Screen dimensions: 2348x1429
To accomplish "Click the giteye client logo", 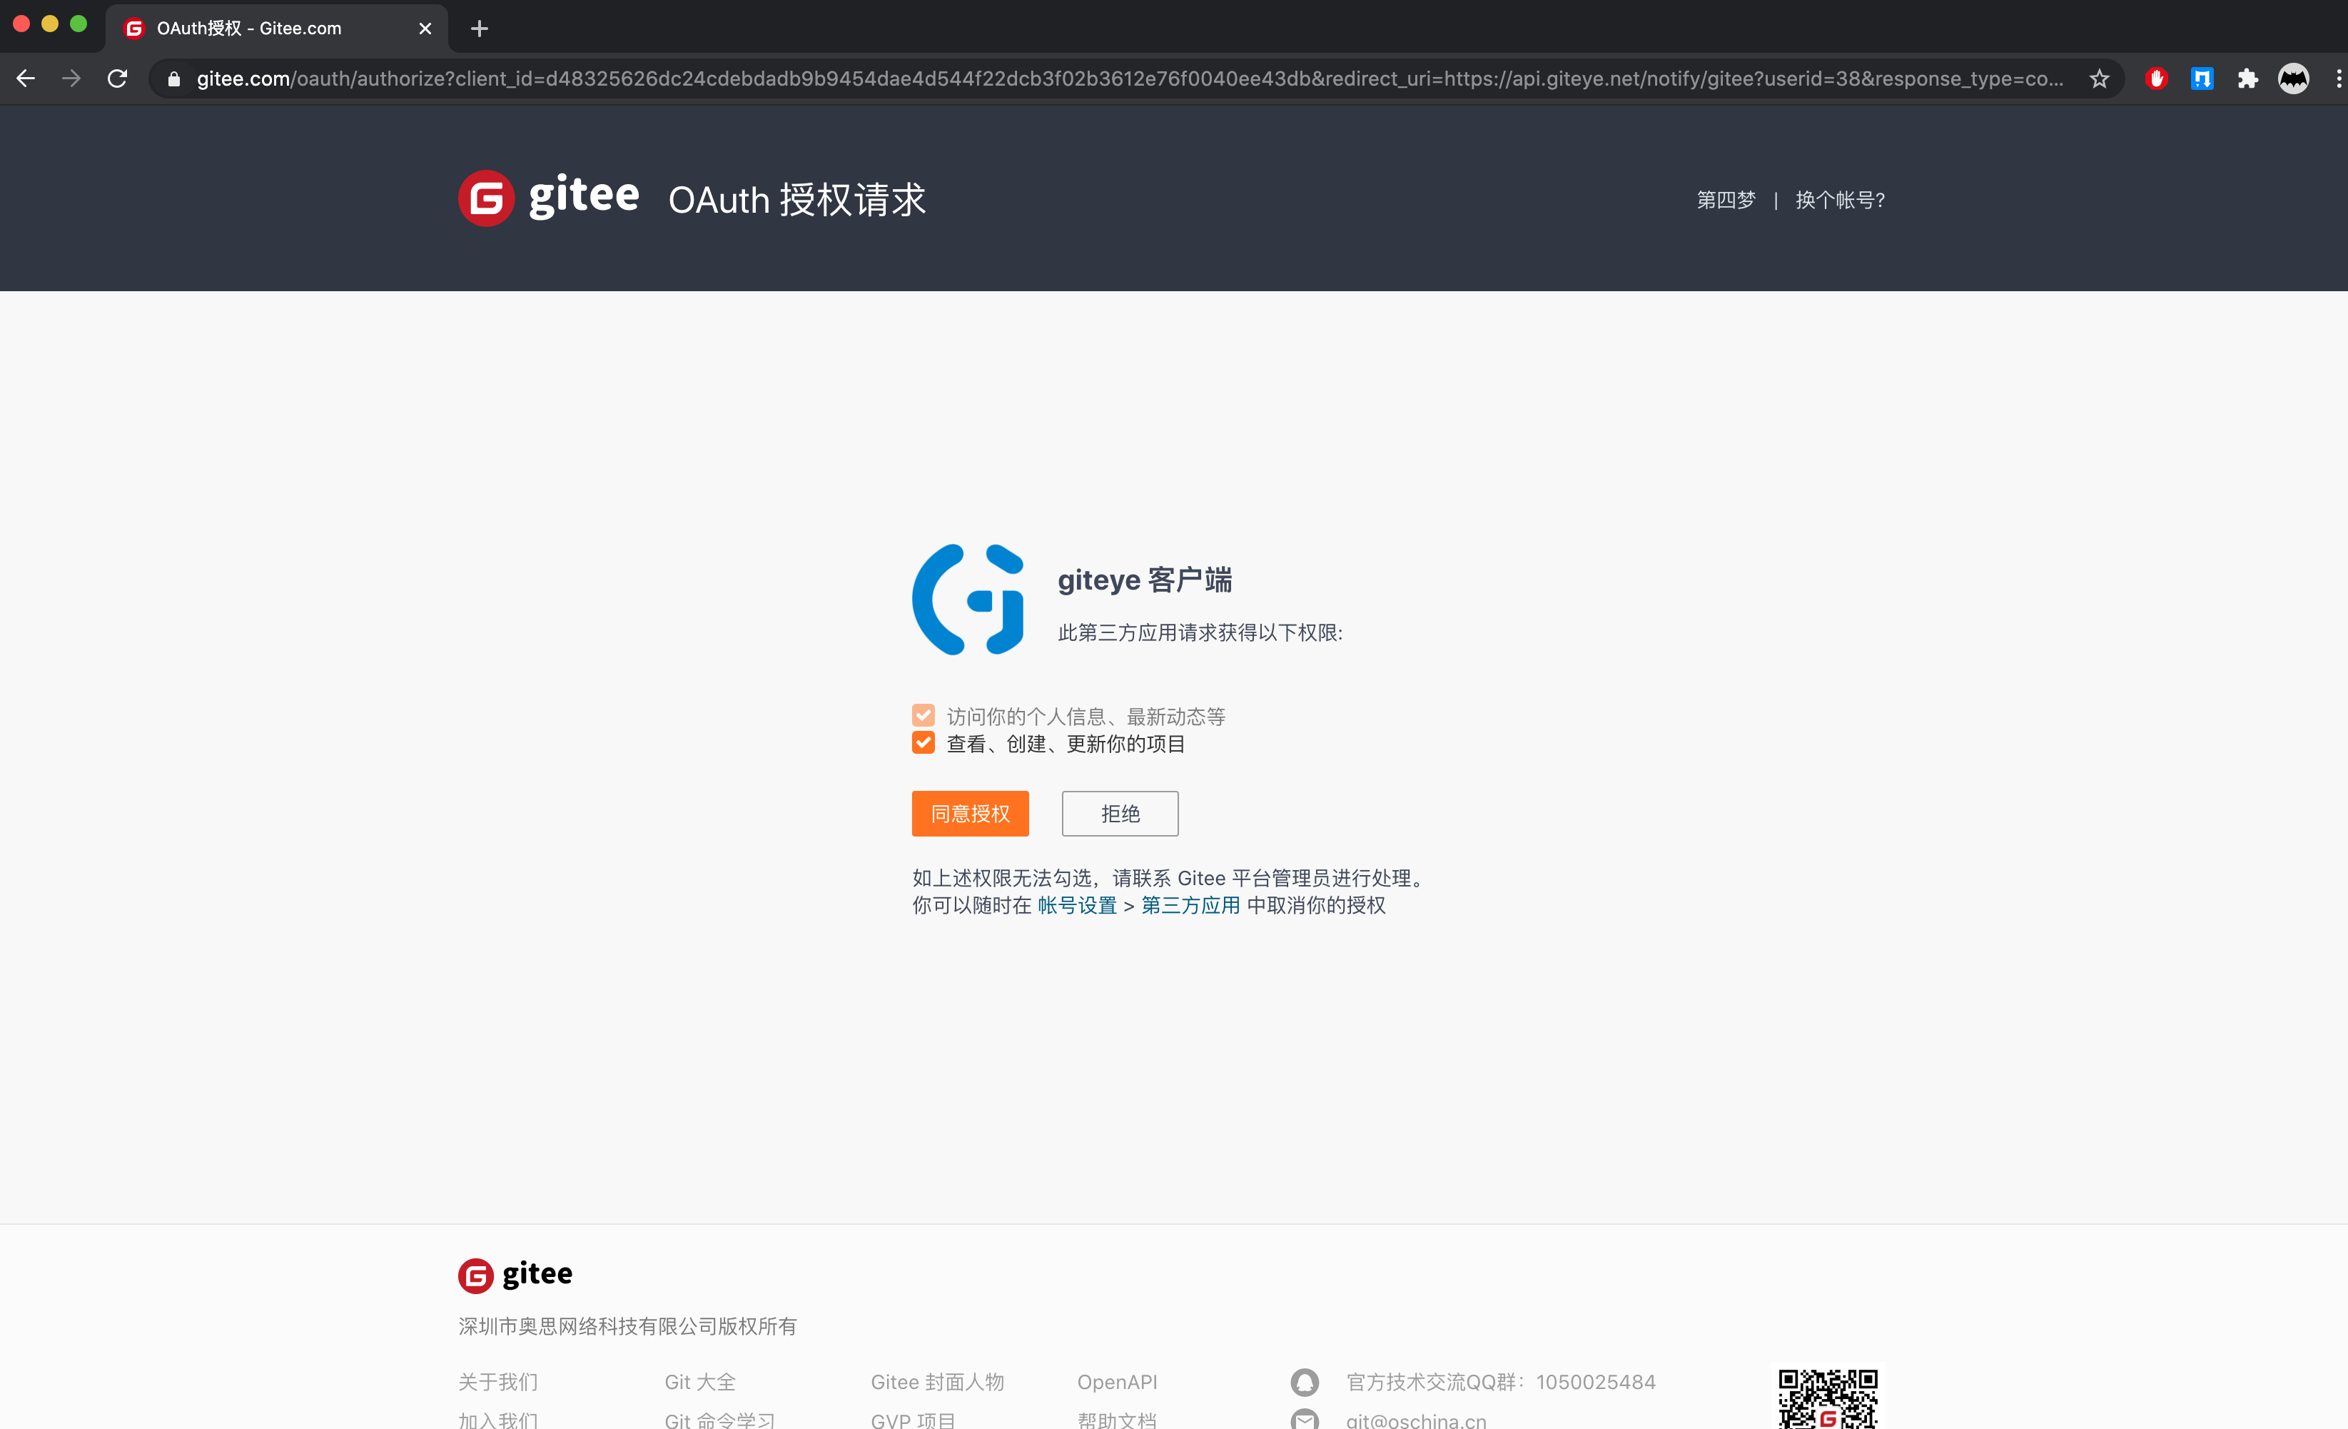I will point(968,600).
